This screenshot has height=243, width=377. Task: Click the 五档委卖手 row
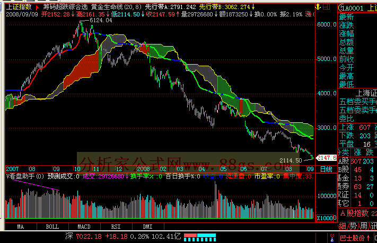[x=358, y=110]
